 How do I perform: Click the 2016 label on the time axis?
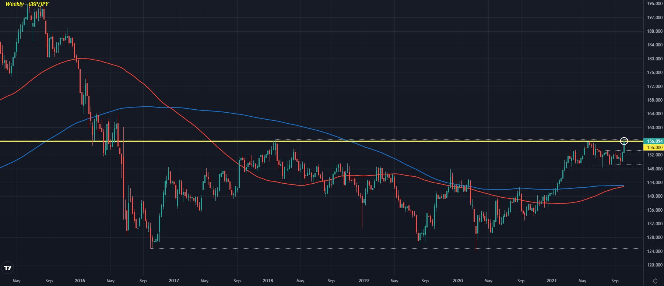[80, 281]
